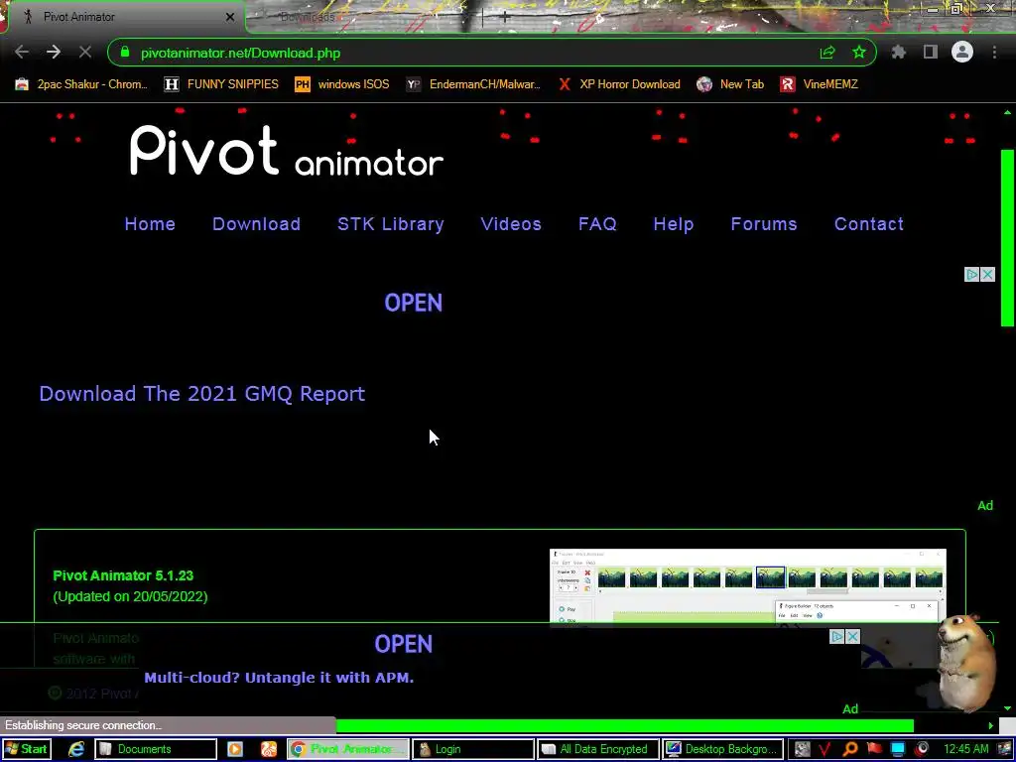Open the Windows Start button
The height and width of the screenshot is (762, 1016).
[26, 749]
